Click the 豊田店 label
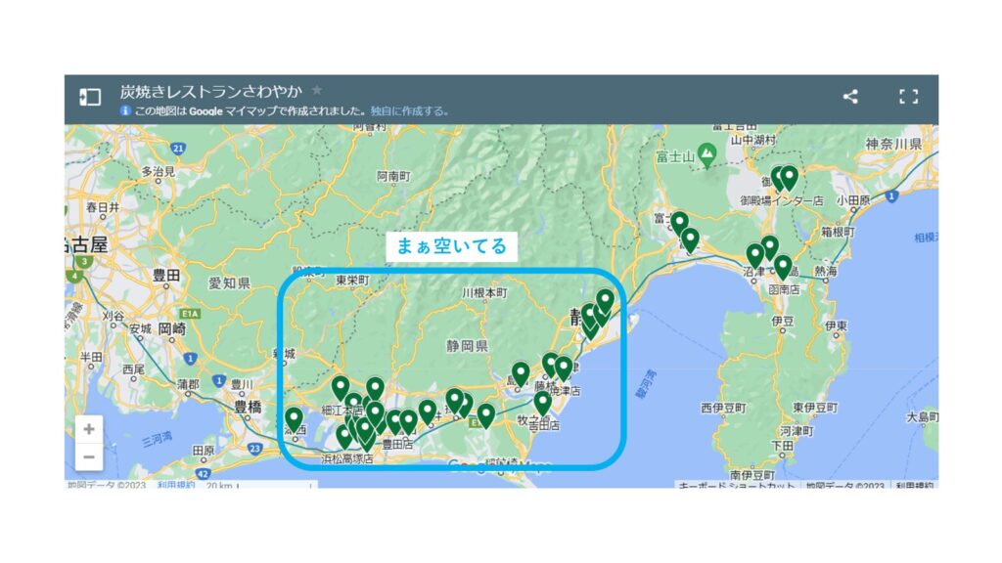The width and height of the screenshot is (1002, 563). pos(397,444)
